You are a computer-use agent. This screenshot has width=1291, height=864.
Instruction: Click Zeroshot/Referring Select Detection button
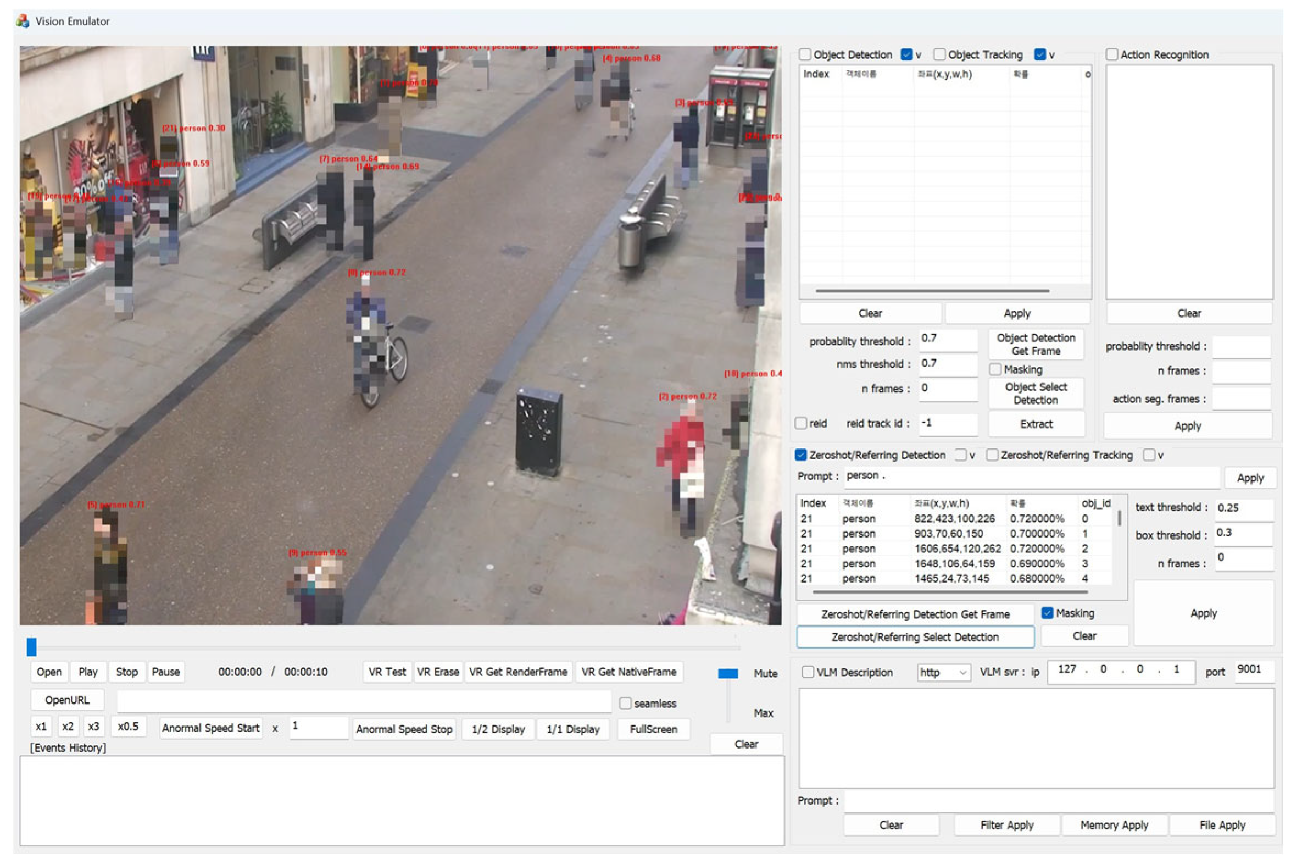914,637
